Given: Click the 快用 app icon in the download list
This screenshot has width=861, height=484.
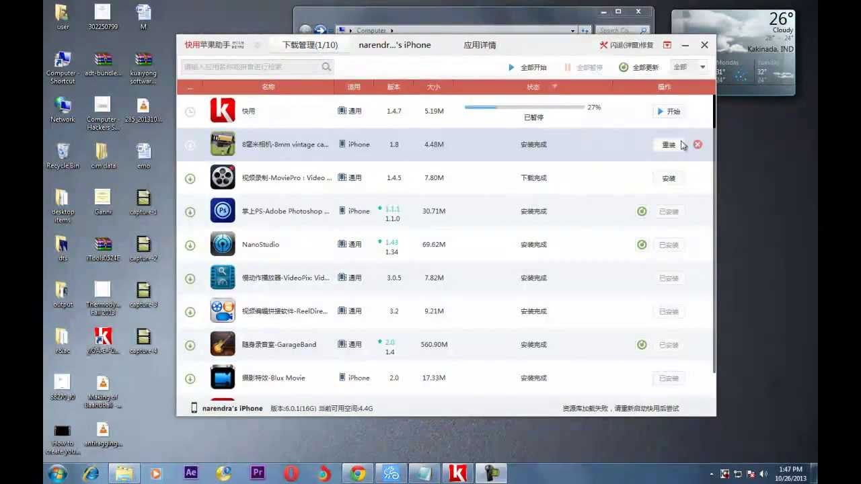Looking at the screenshot, I should pos(223,110).
